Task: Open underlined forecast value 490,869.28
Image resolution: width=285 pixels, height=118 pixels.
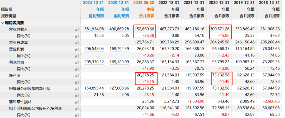Action: 119,29
